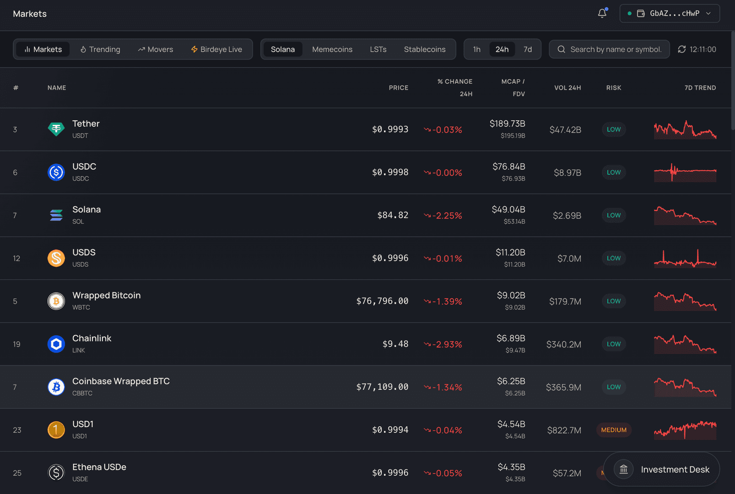
Task: Click the USD1 volume $822.7M
Action: click(x=564, y=430)
